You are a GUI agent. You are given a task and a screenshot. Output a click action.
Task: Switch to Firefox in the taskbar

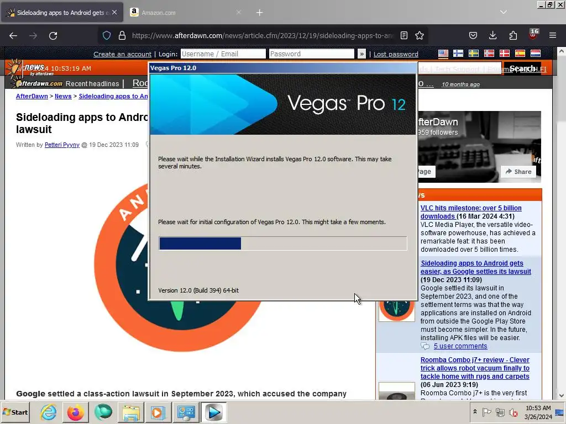pos(75,412)
